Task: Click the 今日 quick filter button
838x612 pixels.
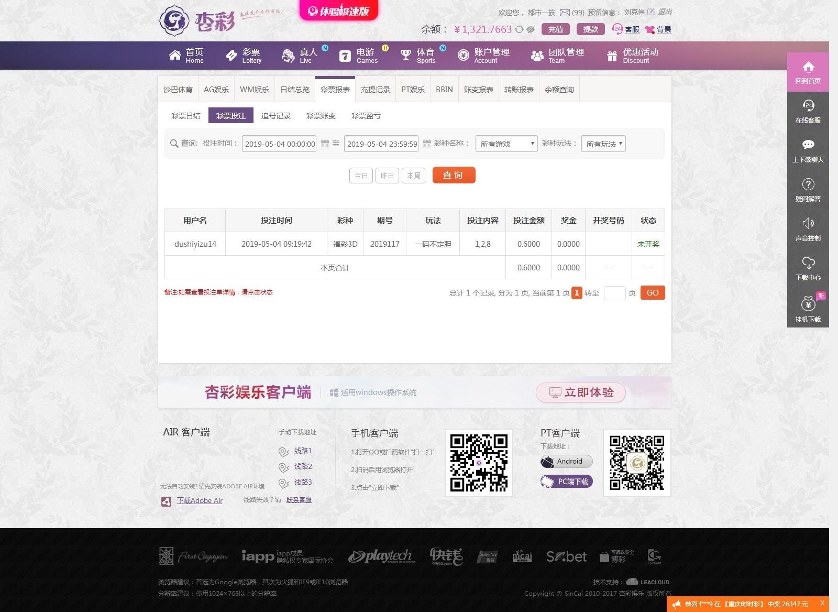Action: pyautogui.click(x=361, y=176)
